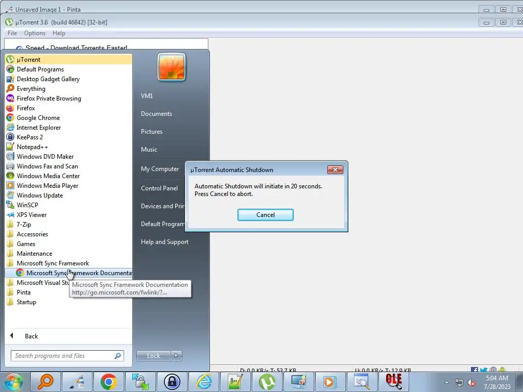Open WinSCP from the taskbar

click(x=140, y=382)
